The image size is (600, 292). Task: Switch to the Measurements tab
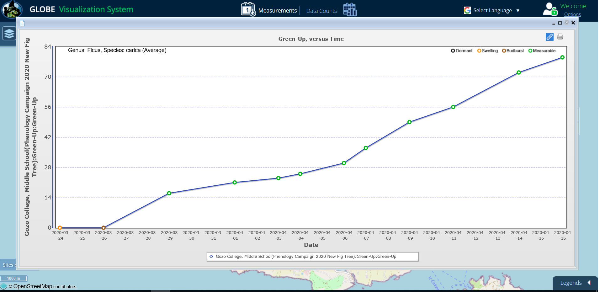coord(277,11)
